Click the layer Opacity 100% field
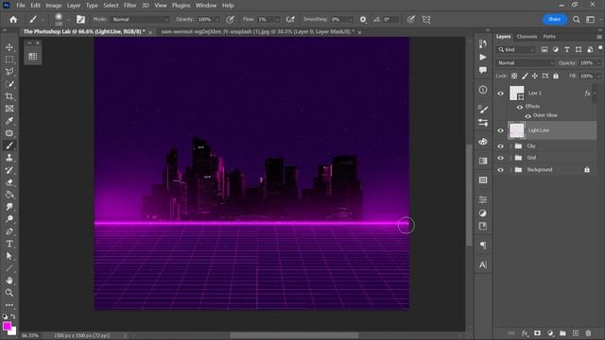 click(x=586, y=63)
